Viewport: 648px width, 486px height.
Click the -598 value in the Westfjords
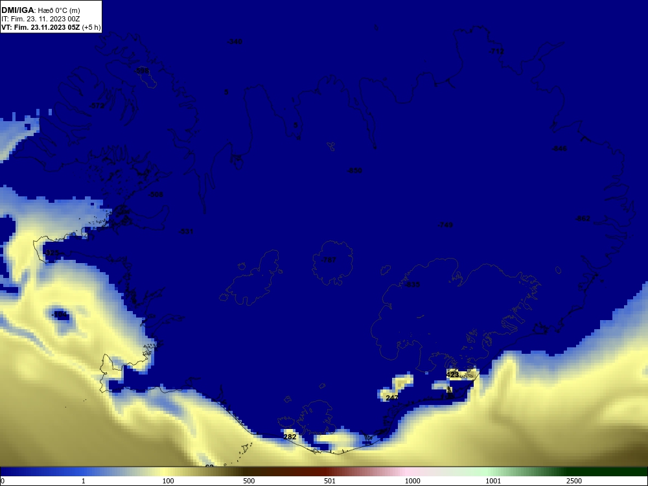click(x=142, y=71)
